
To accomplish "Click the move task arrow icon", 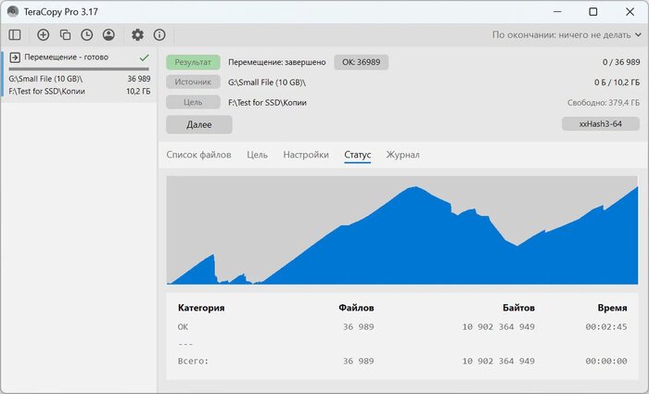I will click(15, 57).
